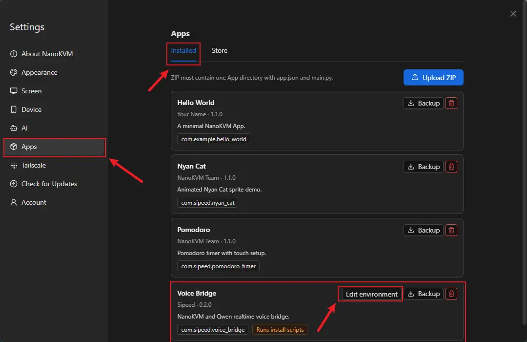The width and height of the screenshot is (527, 342).
Task: Switch to the Installed apps tab
Action: pyautogui.click(x=183, y=51)
